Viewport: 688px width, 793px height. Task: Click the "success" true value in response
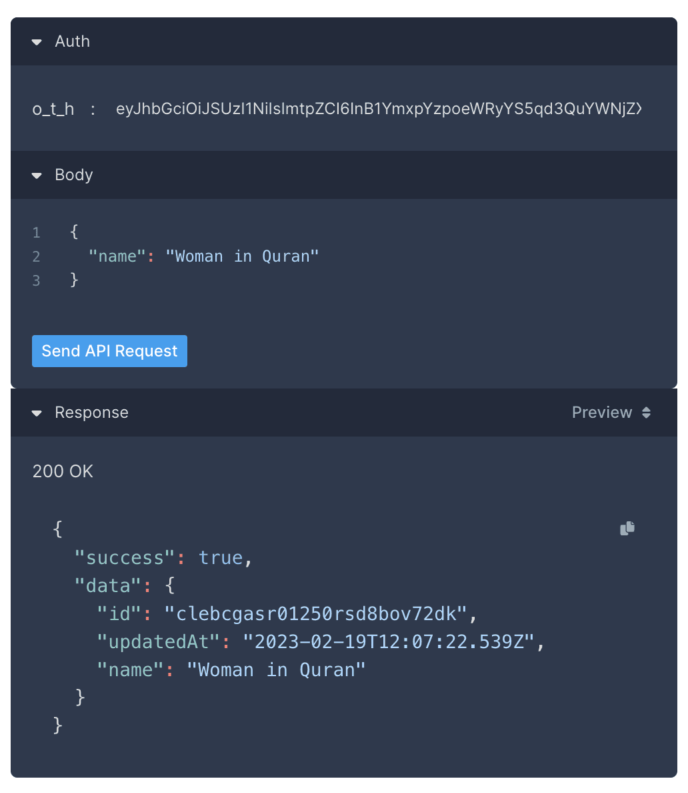[x=221, y=557]
